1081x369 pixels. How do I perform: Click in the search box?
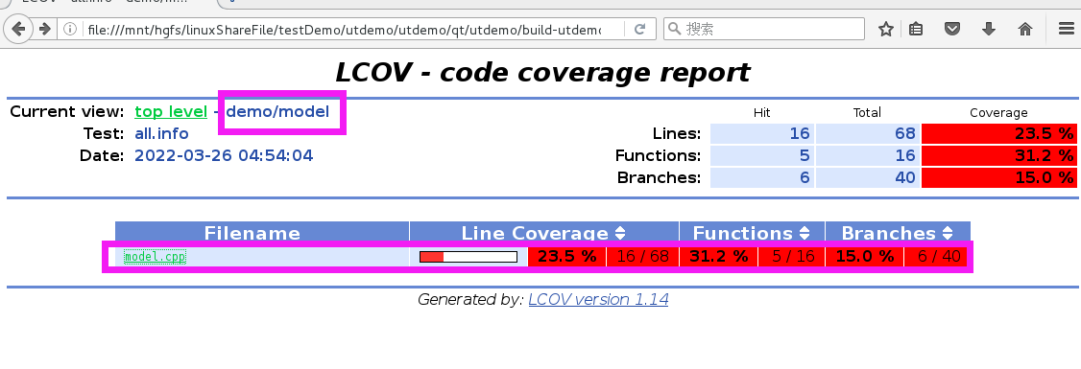764,29
